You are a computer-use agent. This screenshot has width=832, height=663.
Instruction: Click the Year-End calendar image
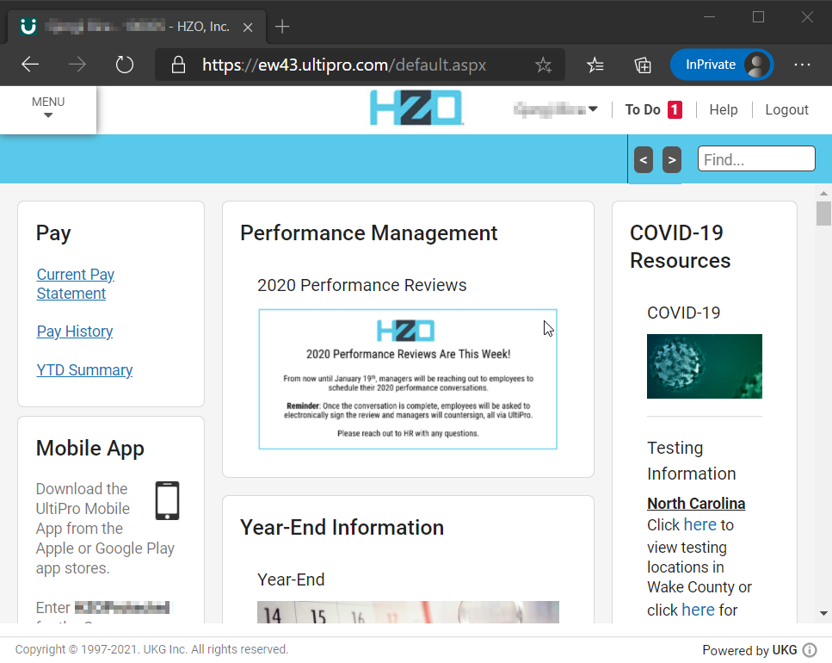(x=408, y=612)
